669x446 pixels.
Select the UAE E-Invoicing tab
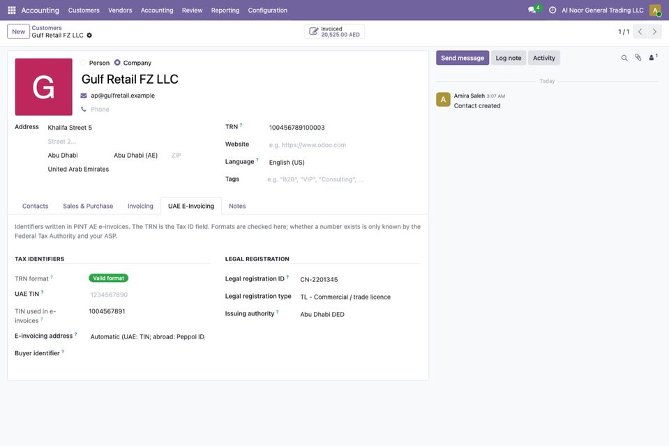tap(191, 206)
